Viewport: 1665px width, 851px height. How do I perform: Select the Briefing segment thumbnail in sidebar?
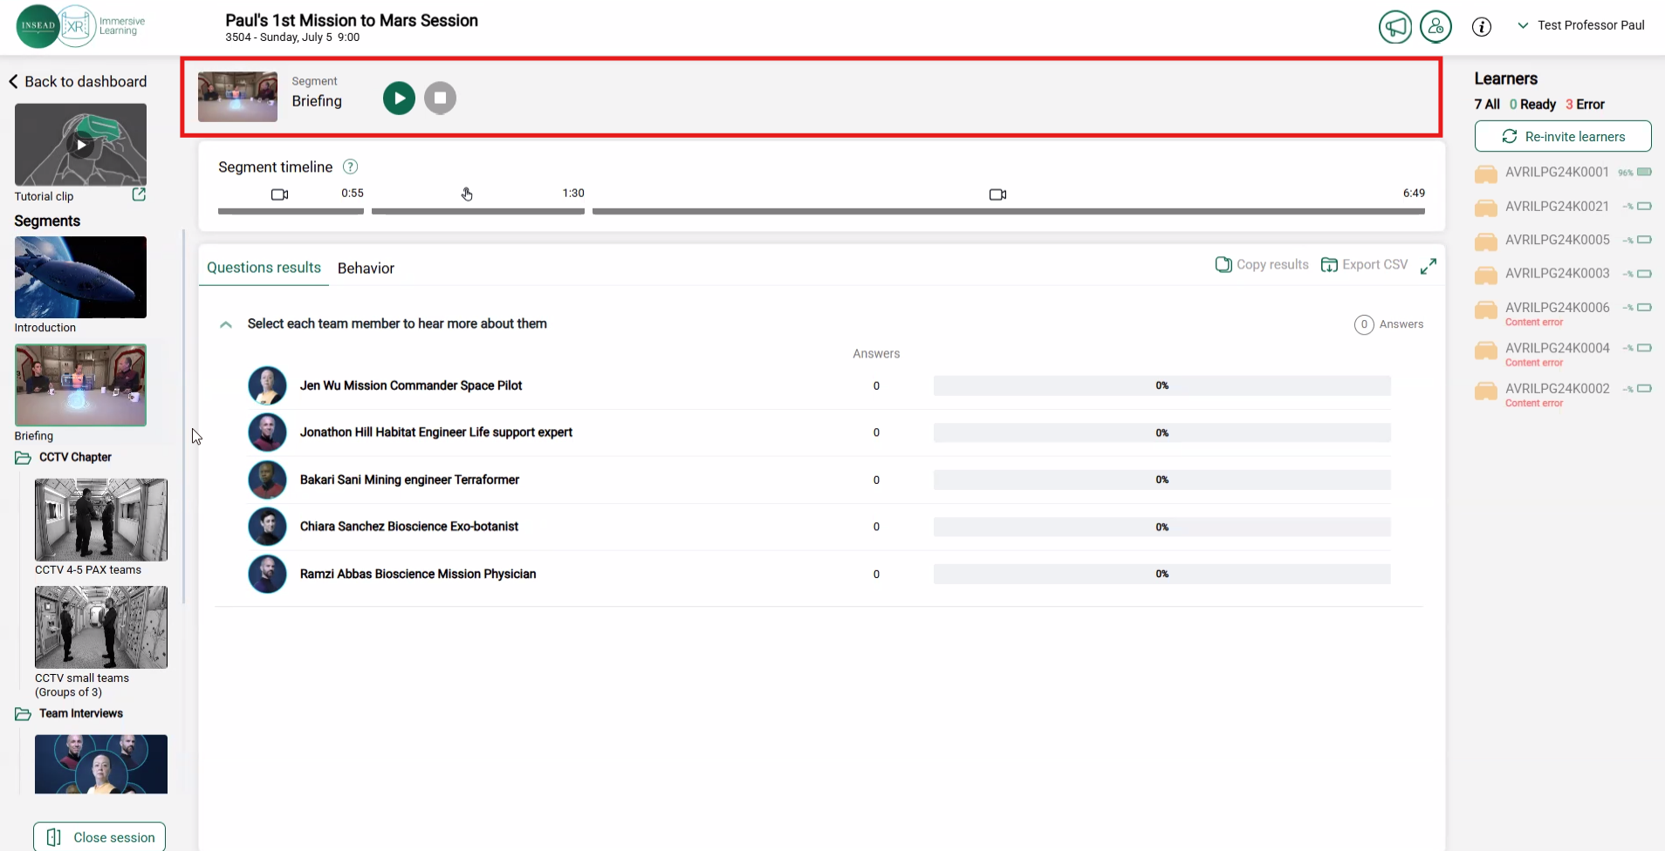pos(80,385)
